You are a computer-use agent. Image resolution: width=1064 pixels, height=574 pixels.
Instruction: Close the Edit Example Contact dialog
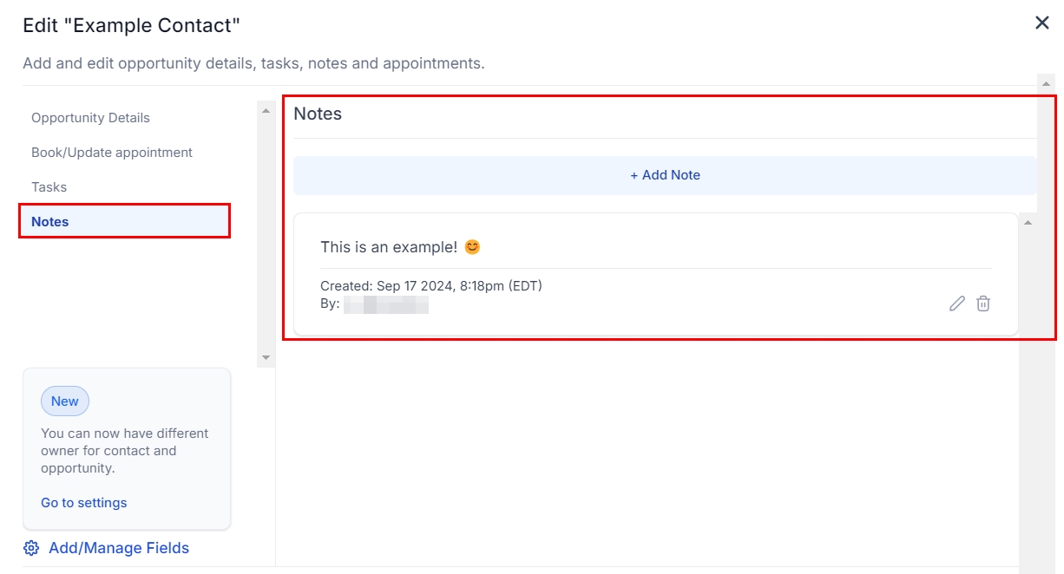click(x=1041, y=23)
